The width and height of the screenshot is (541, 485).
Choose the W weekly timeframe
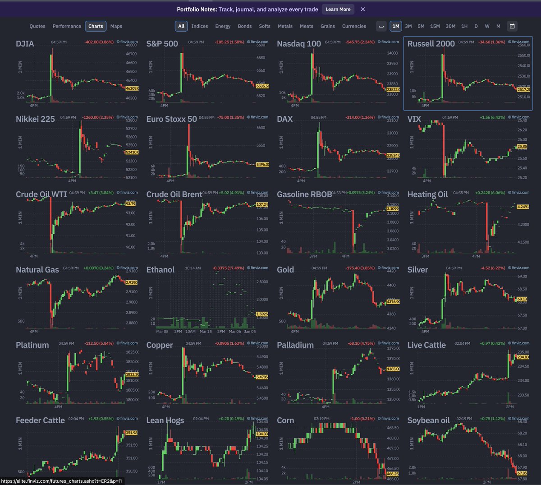pos(487,26)
